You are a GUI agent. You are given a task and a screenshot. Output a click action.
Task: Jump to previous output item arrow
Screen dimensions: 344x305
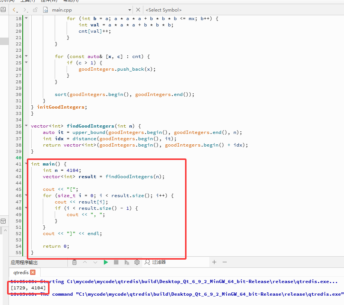[x=85, y=262]
